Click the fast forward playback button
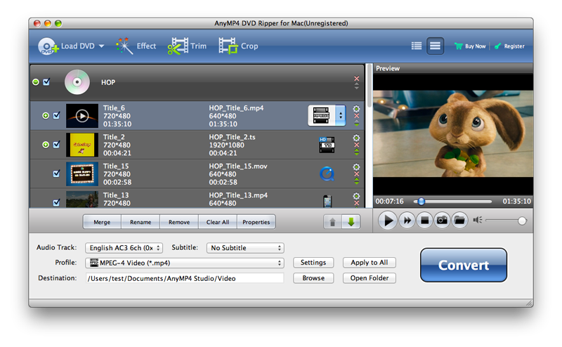 [x=406, y=221]
